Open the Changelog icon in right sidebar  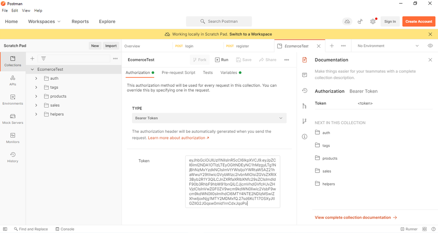305,91
